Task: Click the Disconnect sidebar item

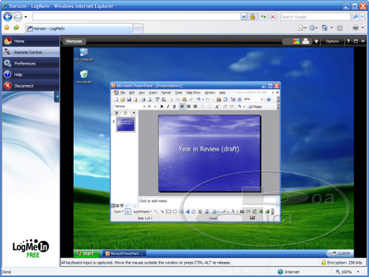Action: (23, 86)
